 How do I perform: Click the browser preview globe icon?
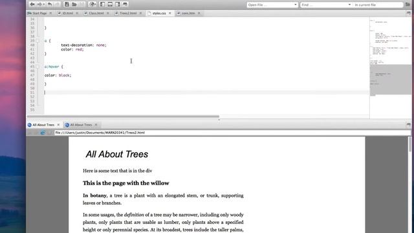[x=92, y=5]
